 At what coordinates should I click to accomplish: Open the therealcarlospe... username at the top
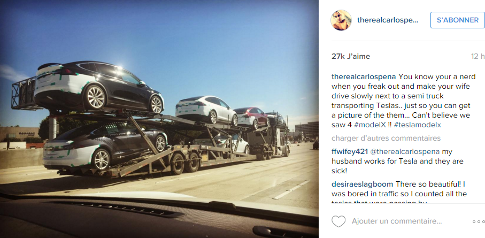(x=388, y=20)
